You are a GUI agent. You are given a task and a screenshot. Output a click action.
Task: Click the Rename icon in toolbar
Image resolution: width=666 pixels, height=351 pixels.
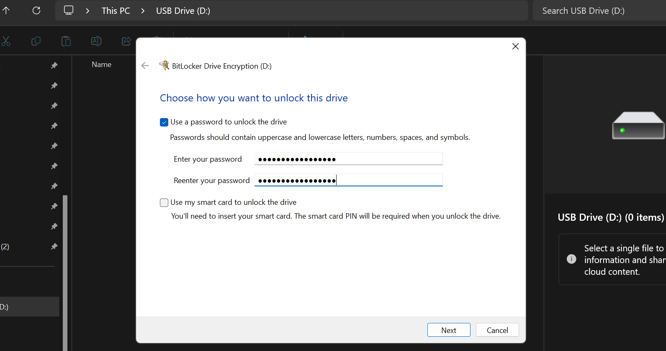[96, 41]
